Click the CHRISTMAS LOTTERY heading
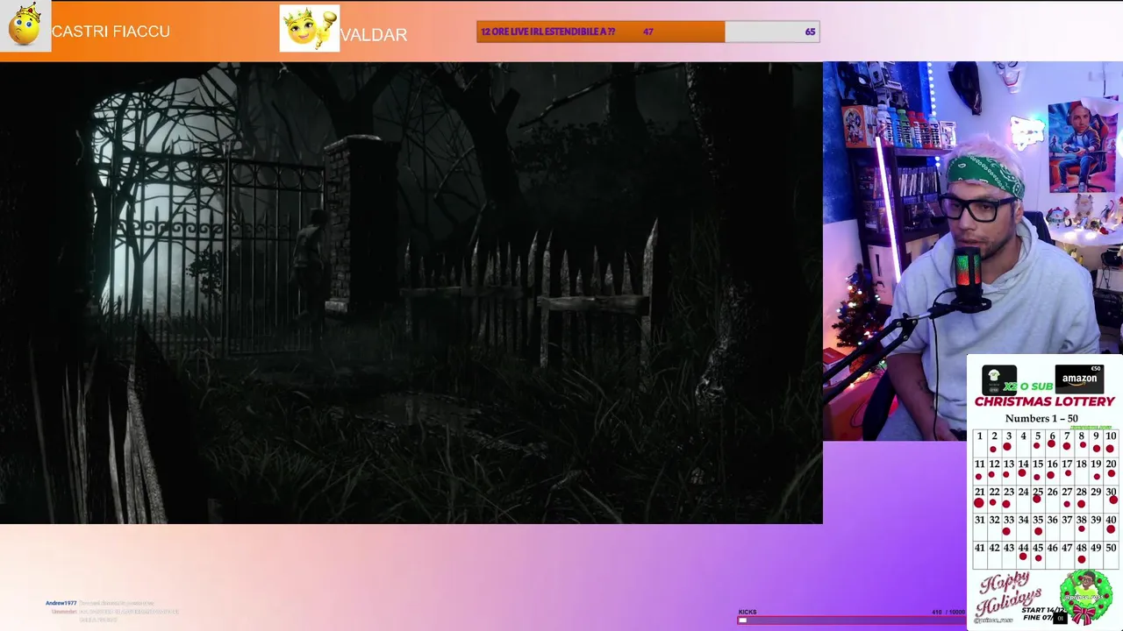This screenshot has width=1123, height=631. pyautogui.click(x=1044, y=401)
